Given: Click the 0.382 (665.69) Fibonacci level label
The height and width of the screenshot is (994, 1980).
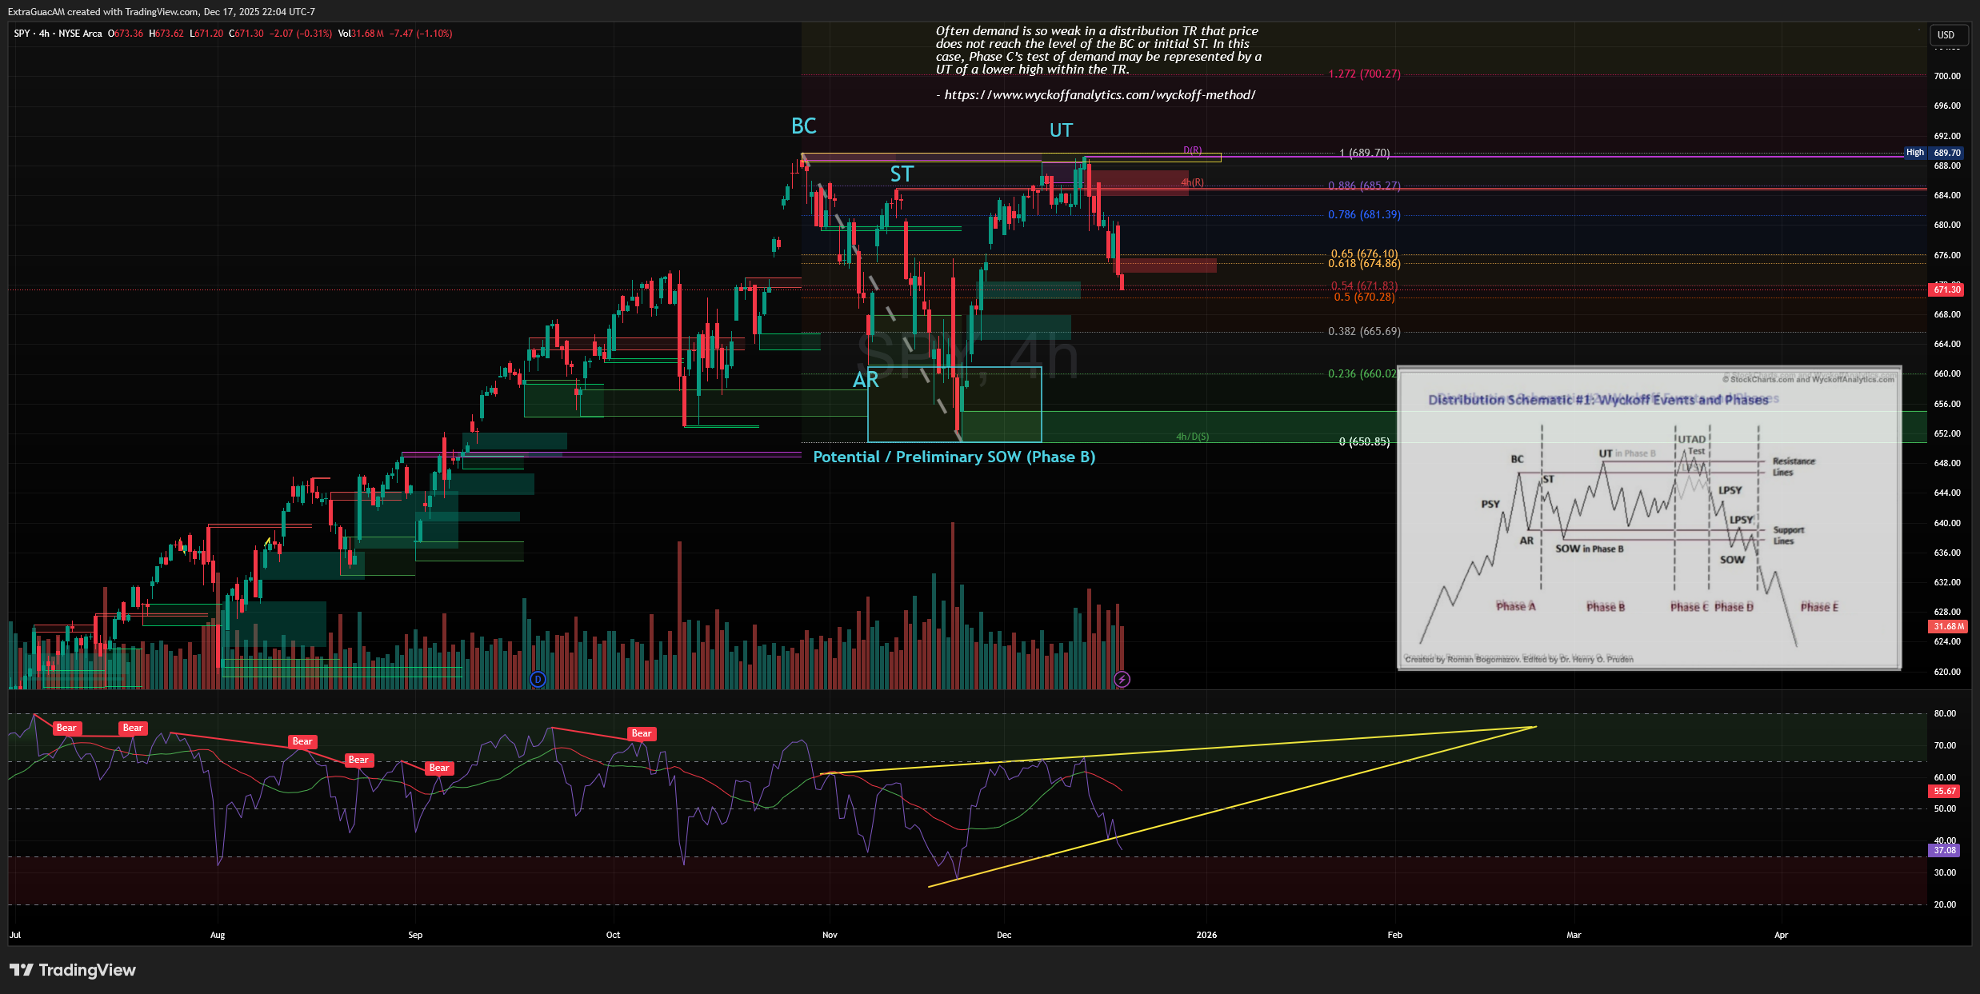Looking at the screenshot, I should [x=1364, y=332].
